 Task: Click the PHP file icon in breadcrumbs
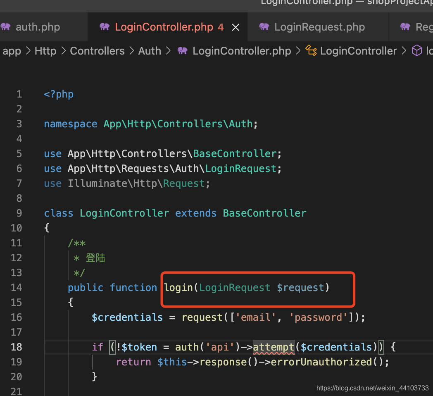coord(183,50)
